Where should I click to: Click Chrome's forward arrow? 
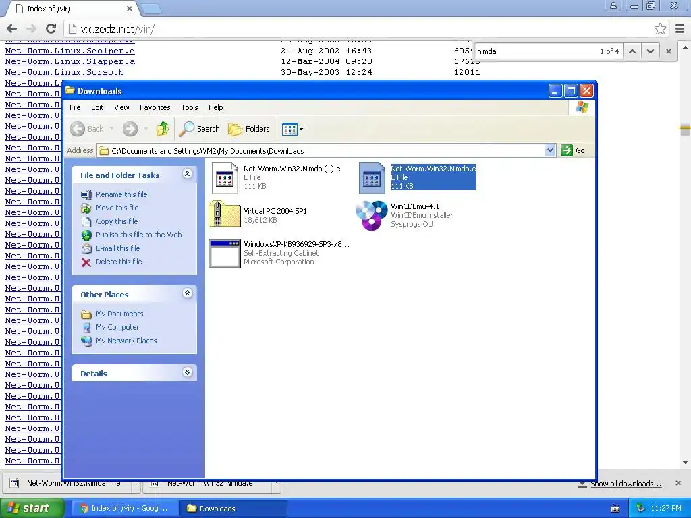tap(31, 29)
